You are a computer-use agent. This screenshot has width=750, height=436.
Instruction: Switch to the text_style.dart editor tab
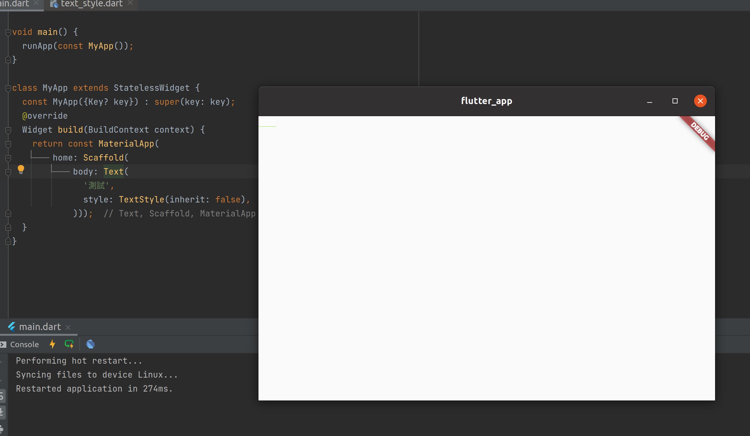click(90, 4)
